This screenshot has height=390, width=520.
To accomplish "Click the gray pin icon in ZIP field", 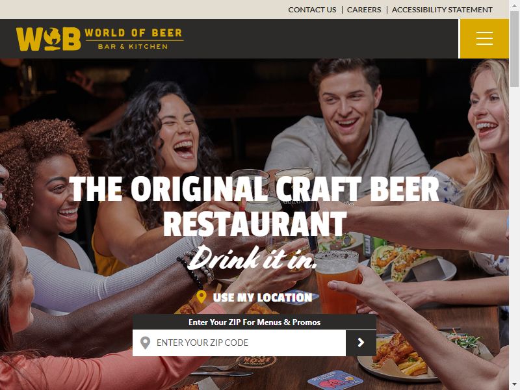I will tap(145, 343).
